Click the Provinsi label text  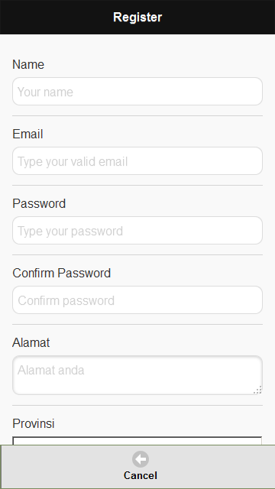[x=34, y=424]
